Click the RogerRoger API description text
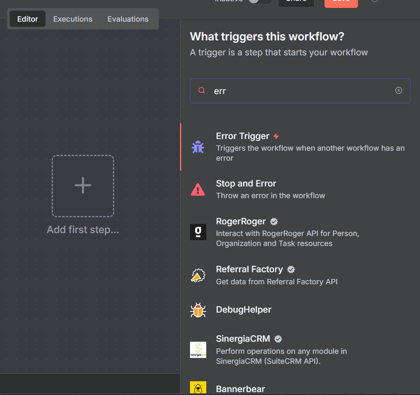Screen dimensions: 420x395 click(x=287, y=238)
